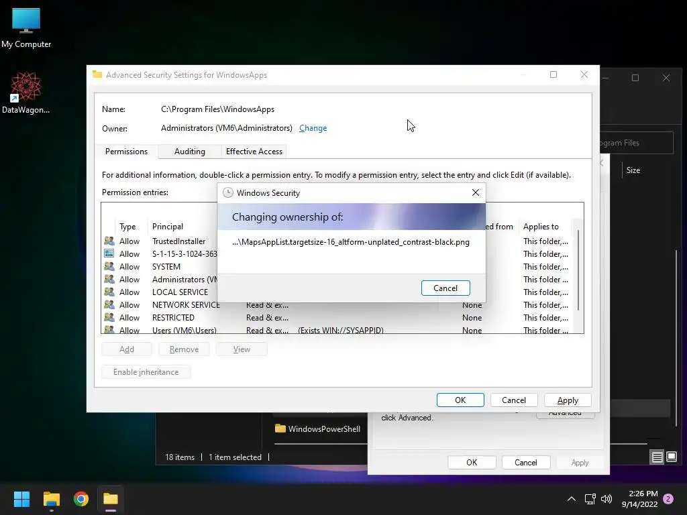Open the DataWagon desktop shortcut

click(x=26, y=93)
